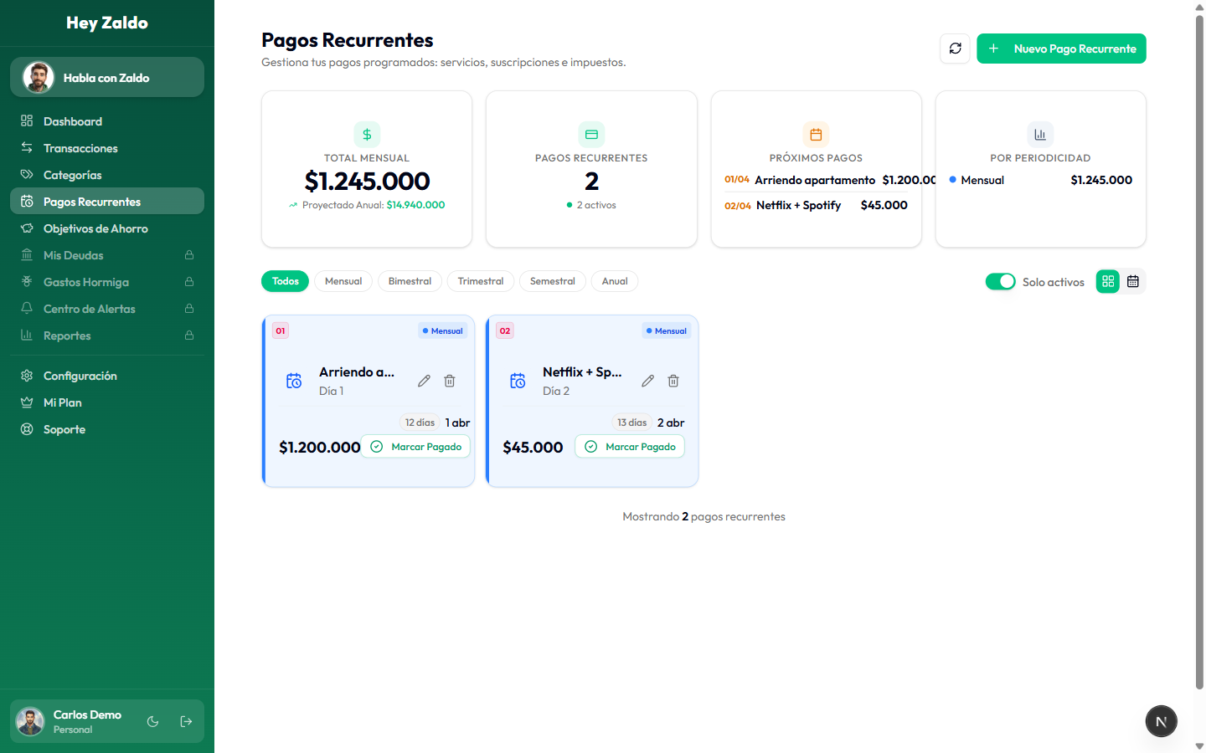Filter payments by Mensual

tap(343, 281)
